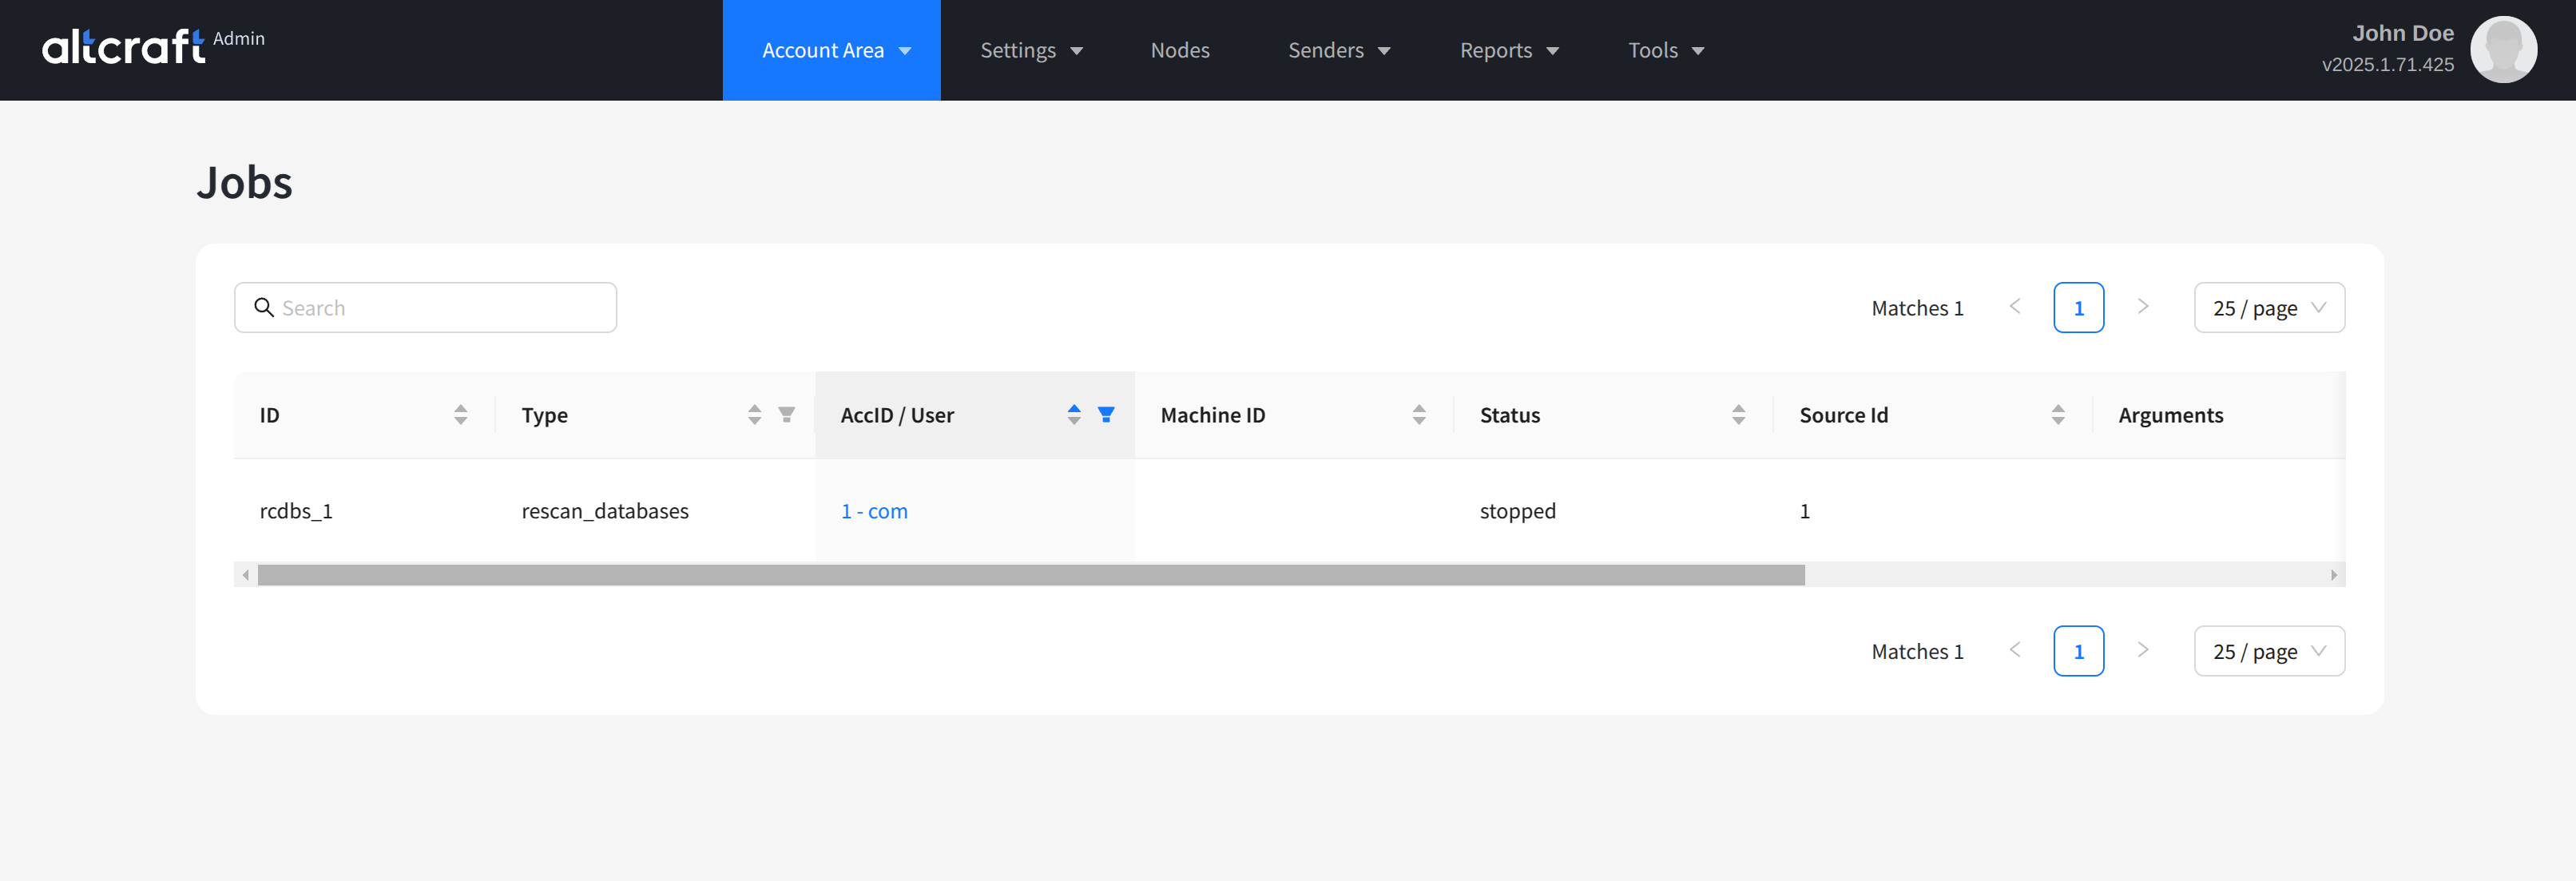Click page 1 in the top pagination
Screen dimensions: 2576x881
pyautogui.click(x=2077, y=308)
